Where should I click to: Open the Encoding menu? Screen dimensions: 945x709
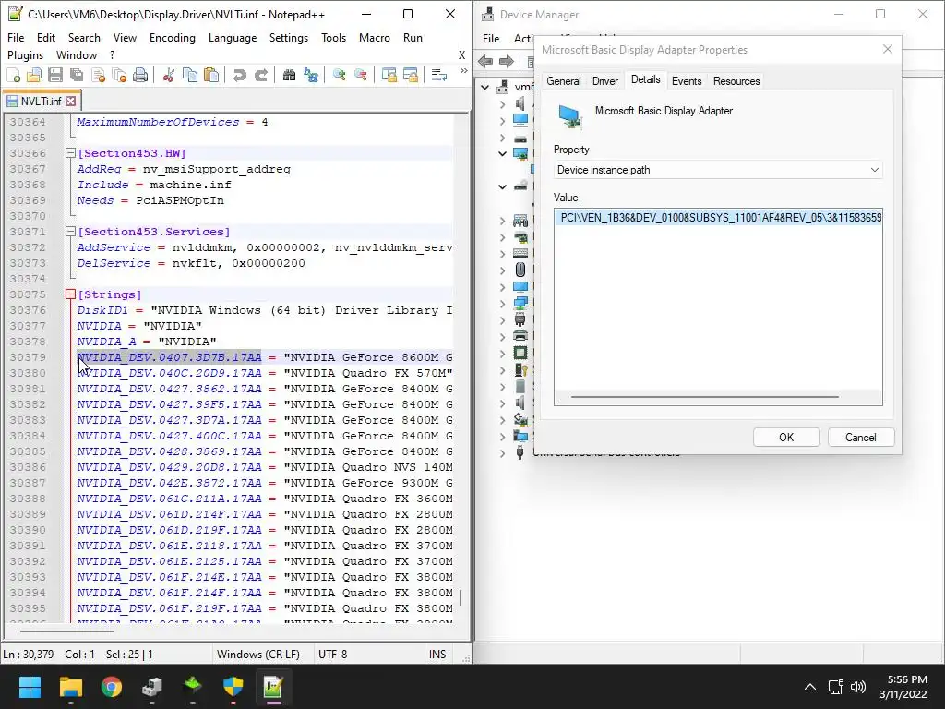point(173,37)
